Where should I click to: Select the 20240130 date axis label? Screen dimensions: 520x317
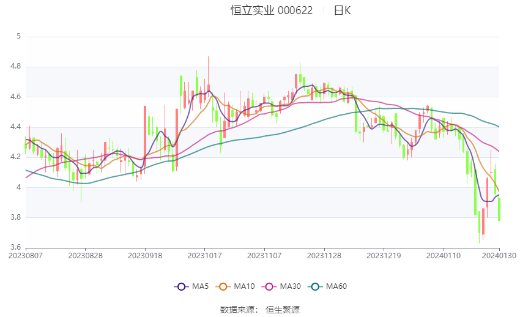point(499,256)
